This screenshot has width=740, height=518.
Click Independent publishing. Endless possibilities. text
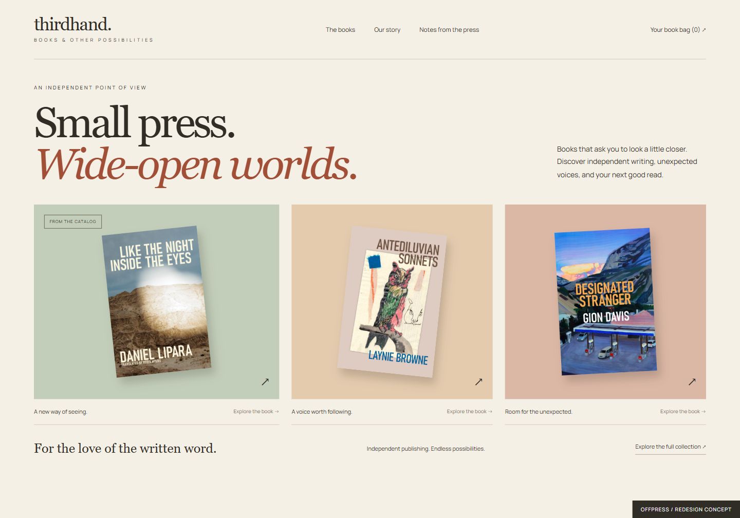point(425,449)
